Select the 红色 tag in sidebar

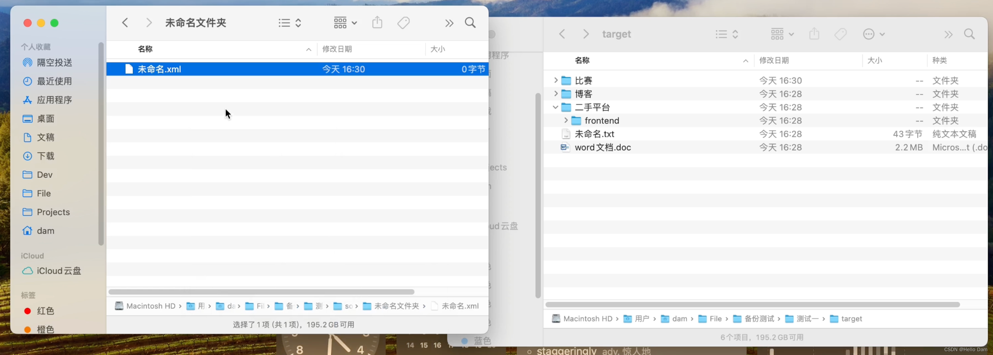[x=45, y=311]
